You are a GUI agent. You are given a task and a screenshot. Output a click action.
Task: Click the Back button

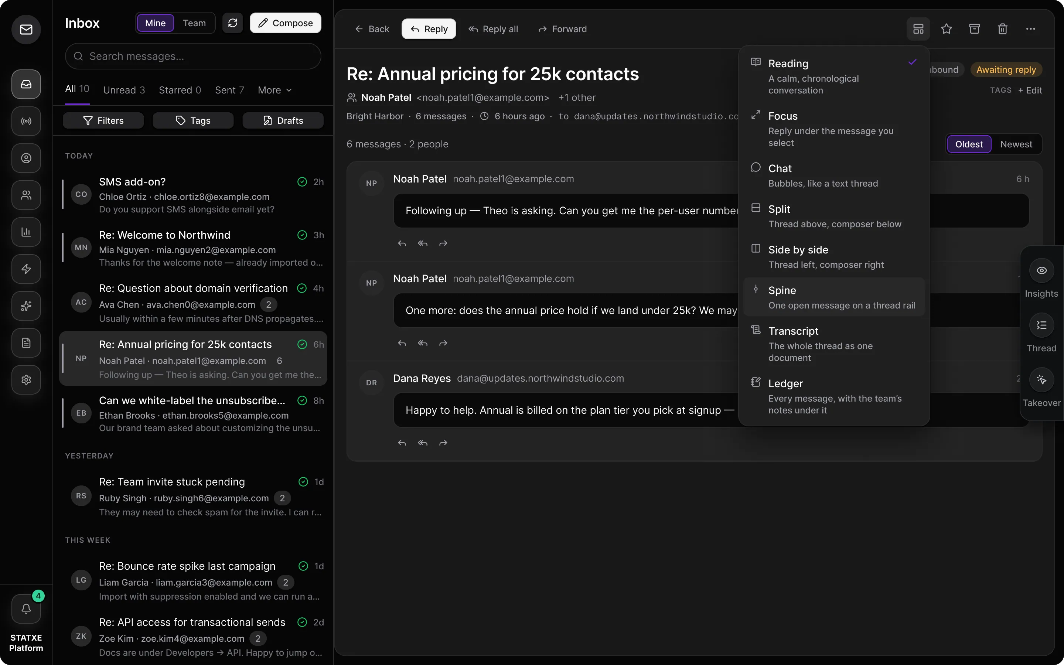[372, 29]
